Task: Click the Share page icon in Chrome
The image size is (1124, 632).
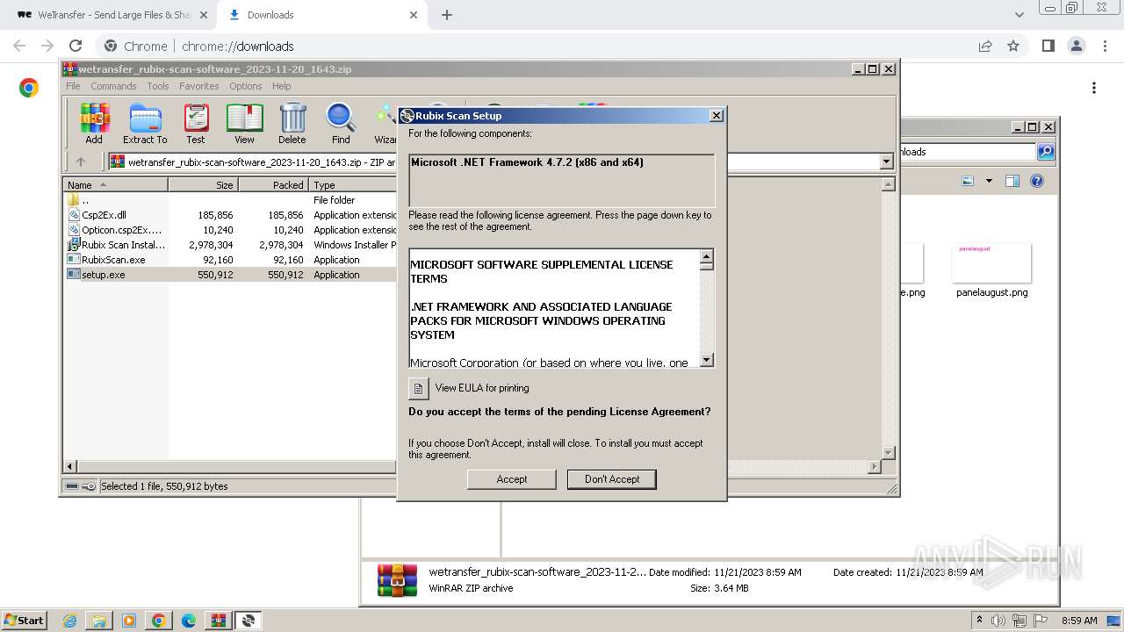Action: click(x=985, y=46)
